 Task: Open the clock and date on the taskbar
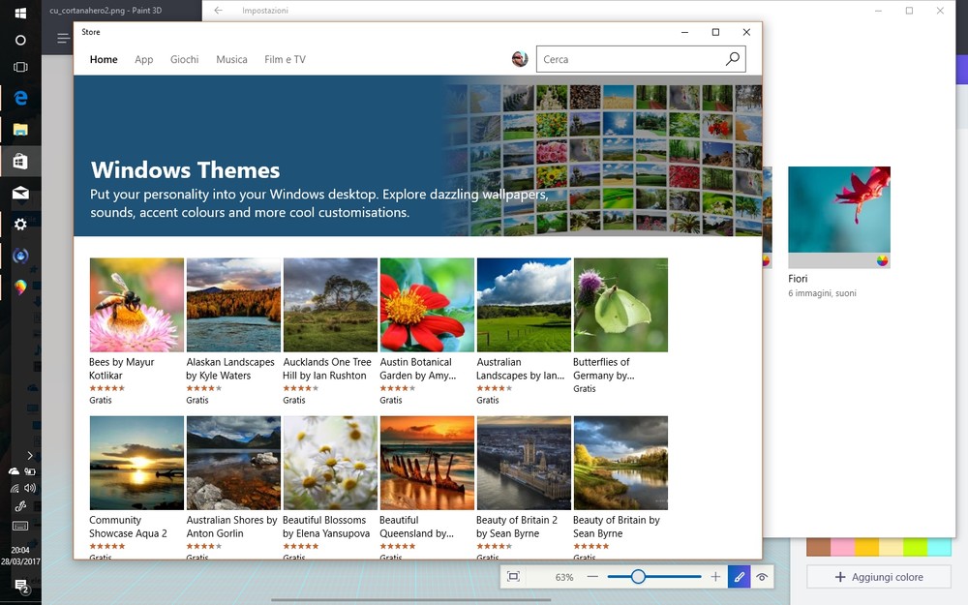(x=20, y=556)
